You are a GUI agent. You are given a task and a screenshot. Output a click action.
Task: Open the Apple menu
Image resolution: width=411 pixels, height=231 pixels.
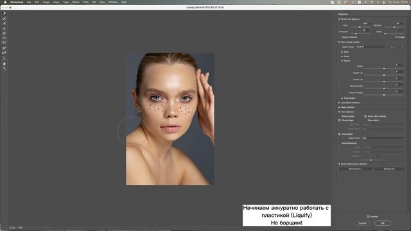click(x=5, y=2)
